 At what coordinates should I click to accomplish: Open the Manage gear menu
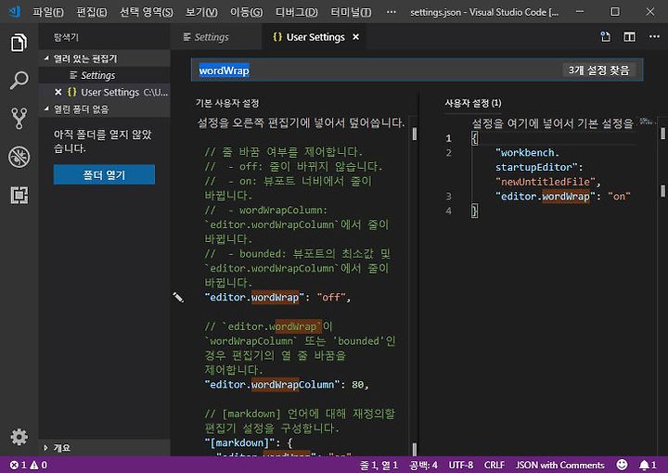[x=19, y=437]
